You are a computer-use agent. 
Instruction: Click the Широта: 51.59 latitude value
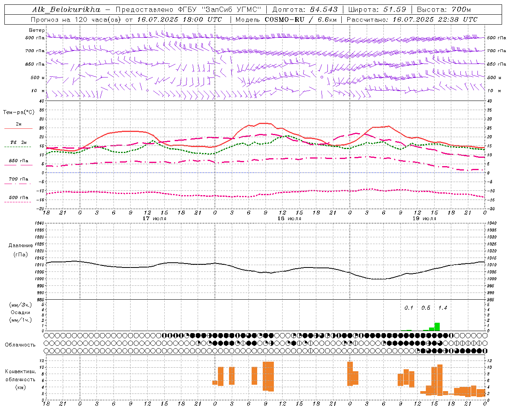coord(377,10)
